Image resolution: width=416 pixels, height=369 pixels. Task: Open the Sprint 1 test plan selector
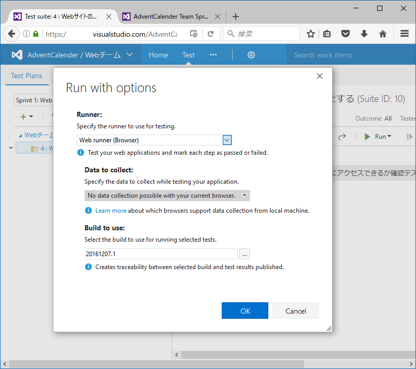click(x=34, y=100)
